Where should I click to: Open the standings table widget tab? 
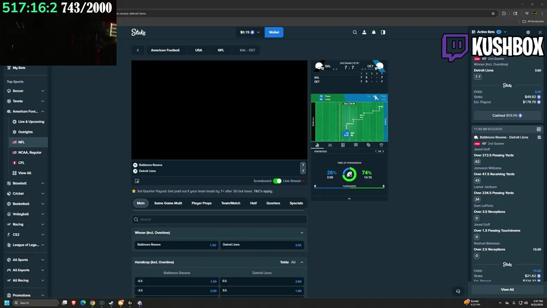[343, 145]
